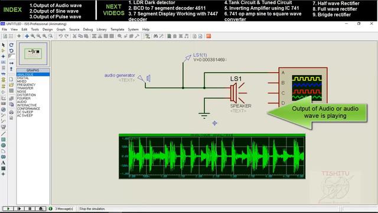
Task: Open the Tools menu
Action: click(35, 30)
